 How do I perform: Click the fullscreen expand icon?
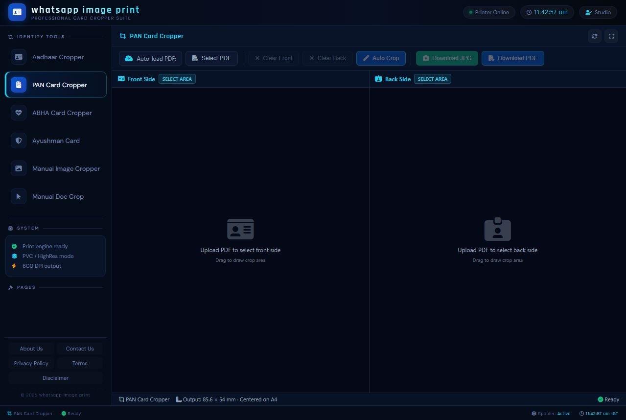coord(611,36)
